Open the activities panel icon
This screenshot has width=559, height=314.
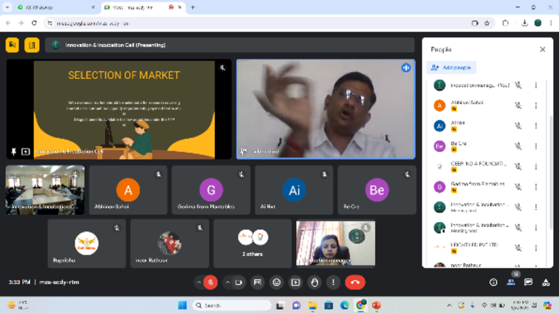pyautogui.click(x=546, y=282)
